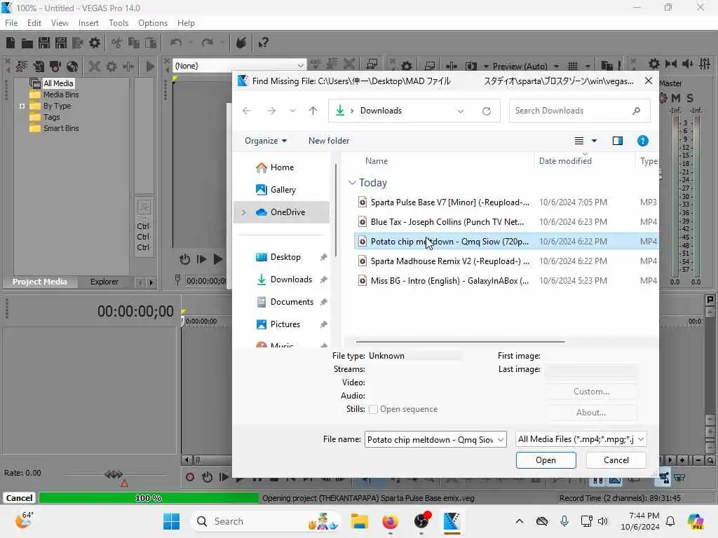Select Blue Tax - Joseph Collins file

[506, 222]
